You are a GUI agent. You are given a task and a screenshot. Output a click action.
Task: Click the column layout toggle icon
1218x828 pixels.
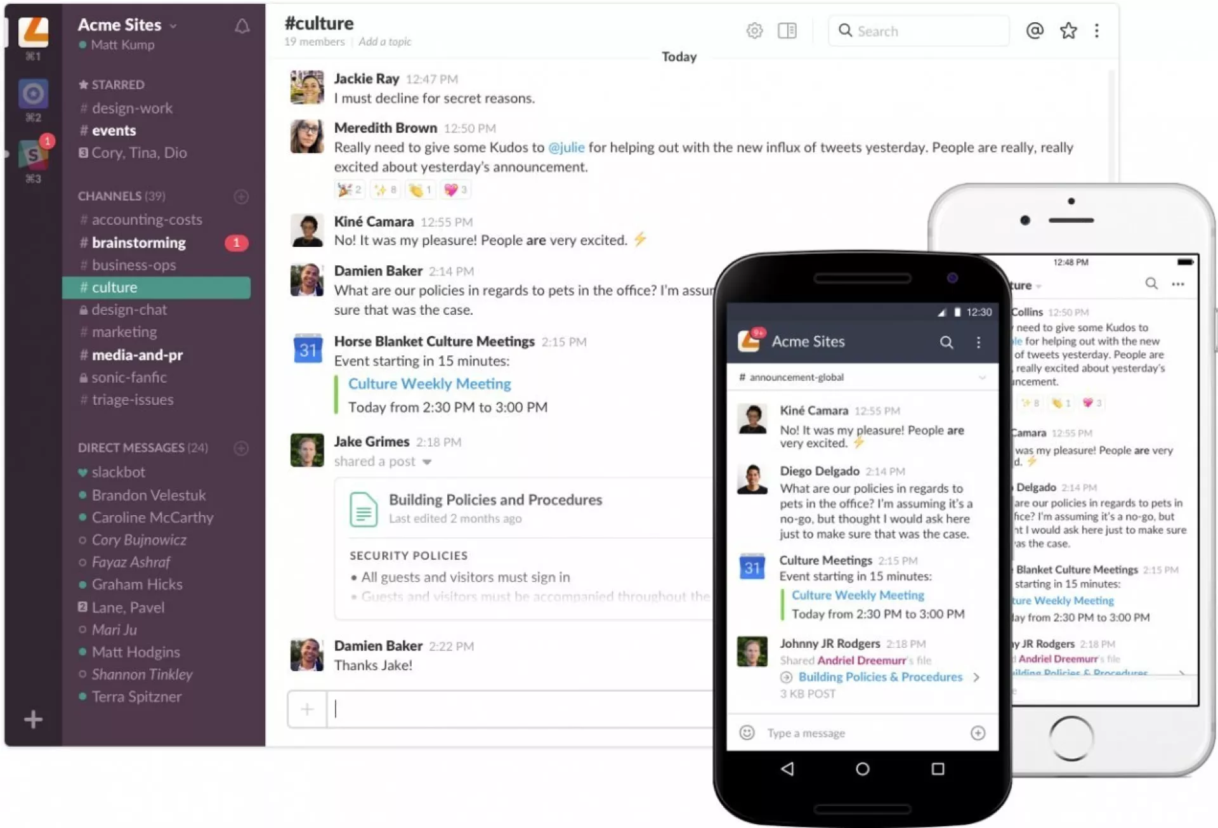[787, 30]
